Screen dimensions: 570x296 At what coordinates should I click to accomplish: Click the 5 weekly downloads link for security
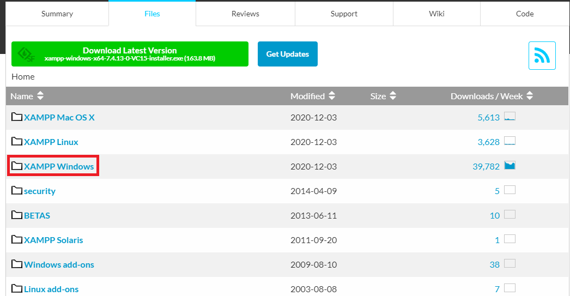click(x=498, y=191)
